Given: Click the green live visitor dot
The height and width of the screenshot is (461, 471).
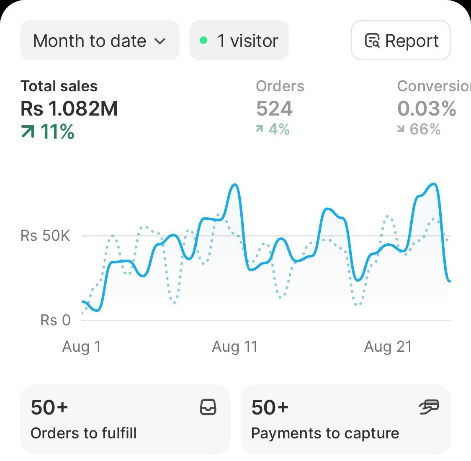Looking at the screenshot, I should (x=203, y=40).
